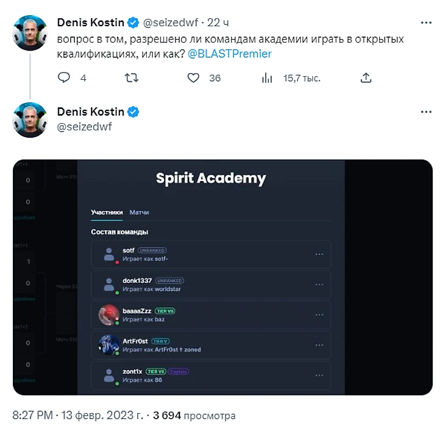Open the more options menu of the second tweet
Image resolution: width=445 pixels, height=435 pixels.
427,112
